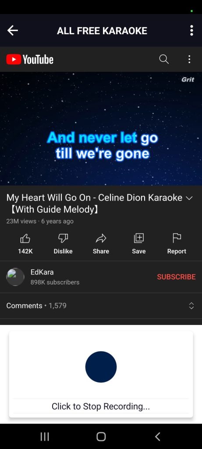
Task: Tap the Click to Stop Recording text
Action: [101, 406]
